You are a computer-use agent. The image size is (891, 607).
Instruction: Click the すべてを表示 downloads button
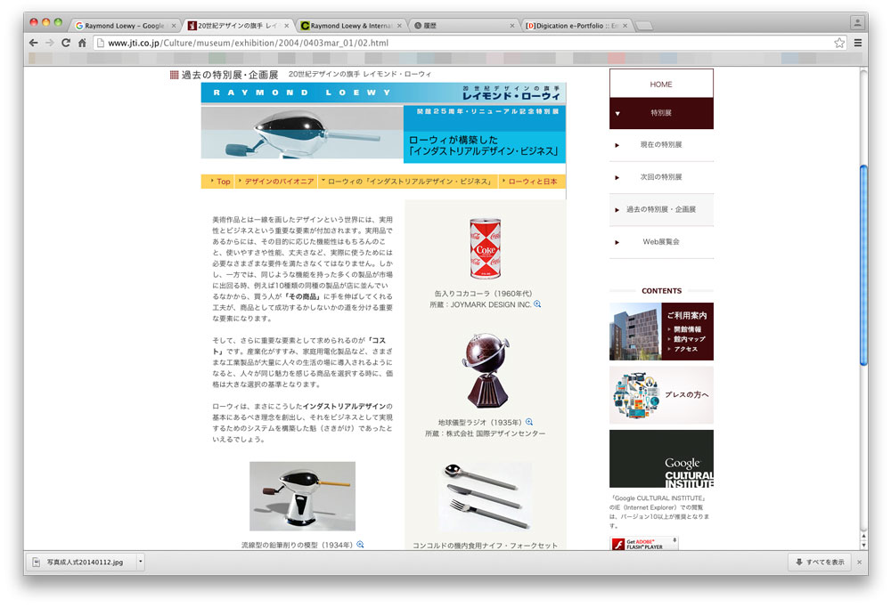(x=820, y=562)
